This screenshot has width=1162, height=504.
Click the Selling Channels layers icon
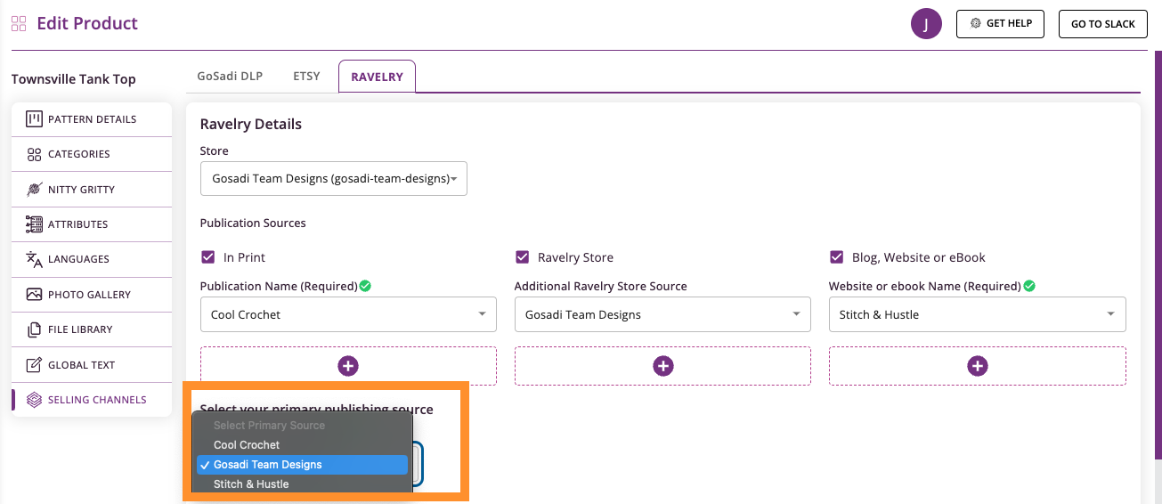point(34,400)
